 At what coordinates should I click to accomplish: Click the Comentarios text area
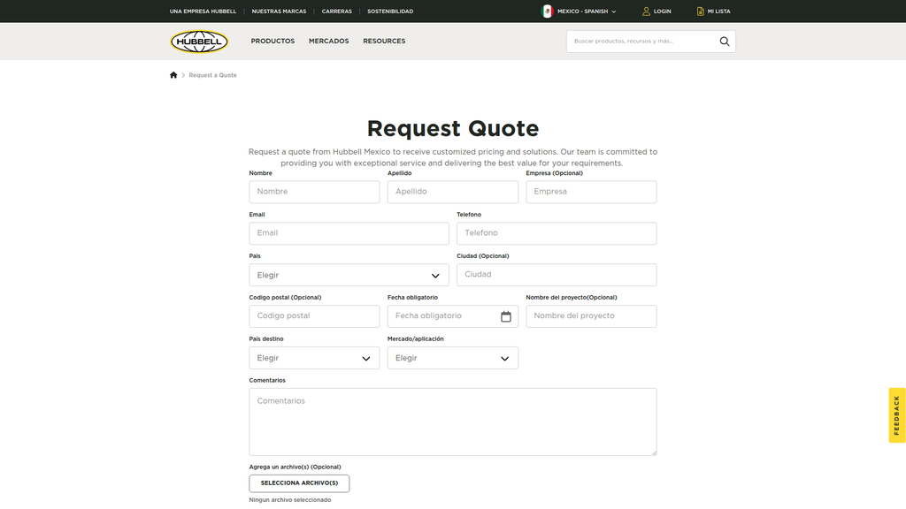[452, 422]
